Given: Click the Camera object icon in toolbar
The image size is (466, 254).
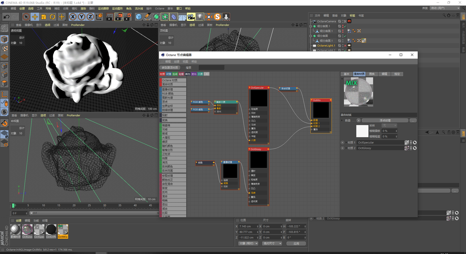Looking at the screenshot, I should tap(191, 17).
